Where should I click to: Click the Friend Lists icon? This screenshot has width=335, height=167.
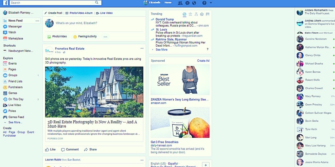coord(5,81)
